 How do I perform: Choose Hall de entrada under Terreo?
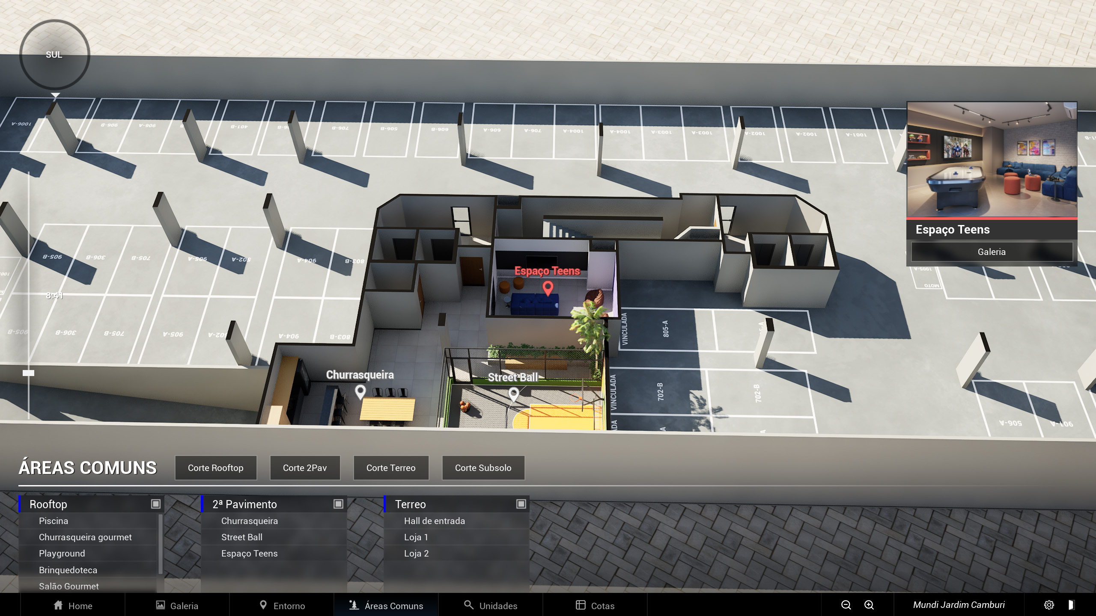[434, 521]
